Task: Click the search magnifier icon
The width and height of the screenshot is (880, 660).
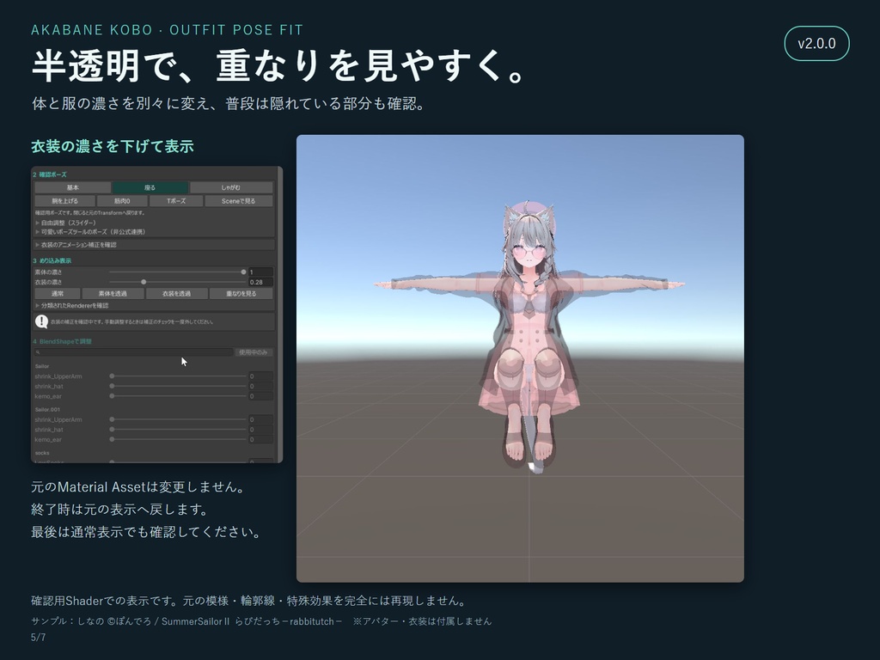Action: tap(38, 352)
